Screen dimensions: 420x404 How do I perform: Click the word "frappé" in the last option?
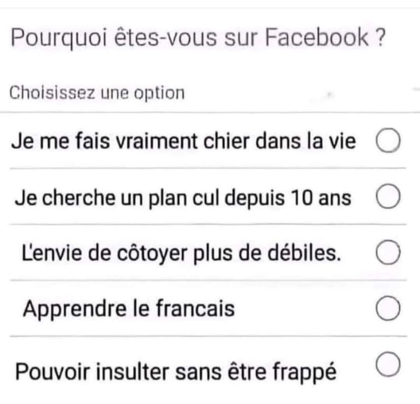tap(304, 372)
